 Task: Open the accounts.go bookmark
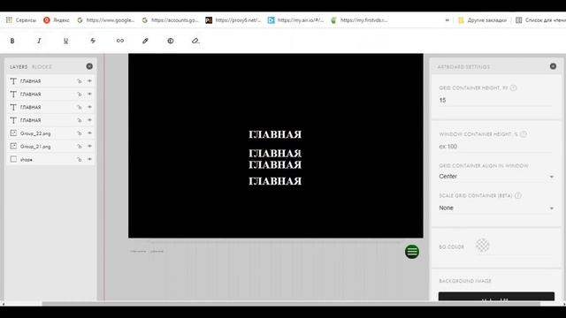[x=171, y=20]
